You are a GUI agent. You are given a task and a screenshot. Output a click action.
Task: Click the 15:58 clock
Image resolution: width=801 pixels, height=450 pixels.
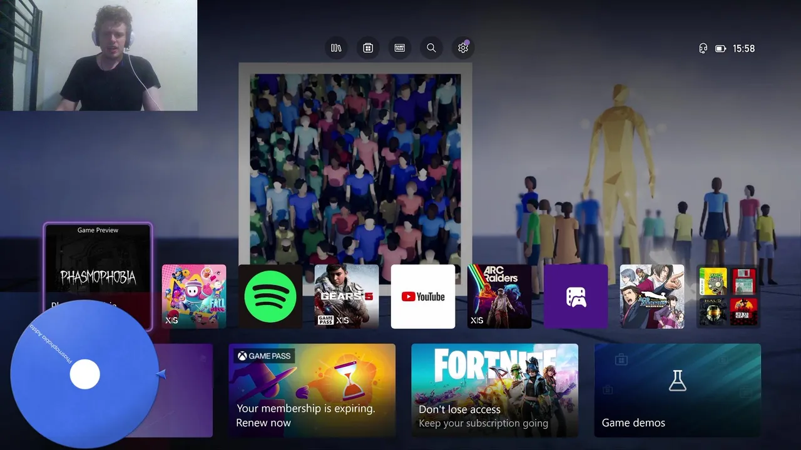point(743,48)
